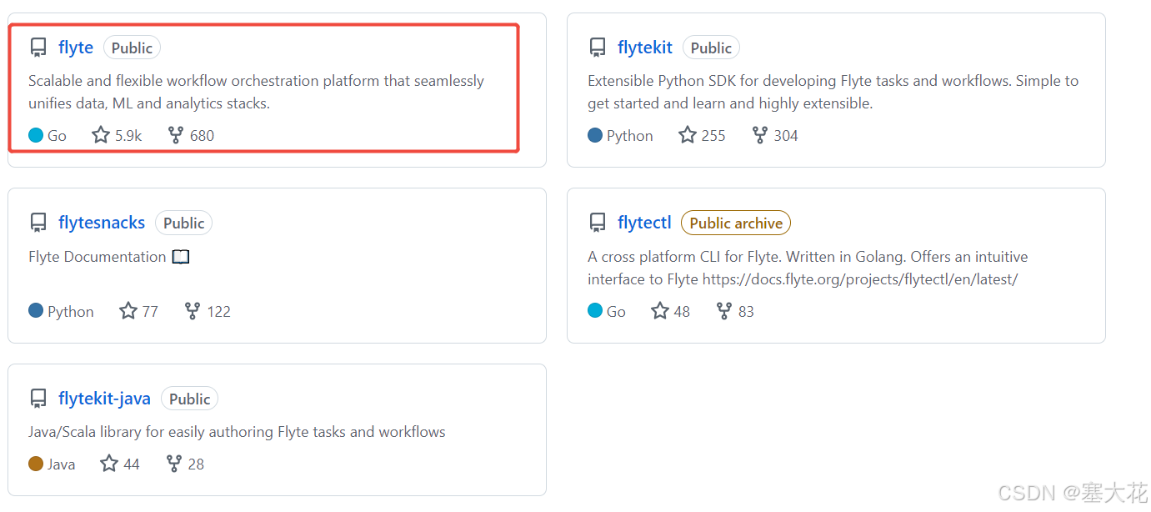
Task: Click the star count 255 next to flytekit
Action: (x=712, y=134)
